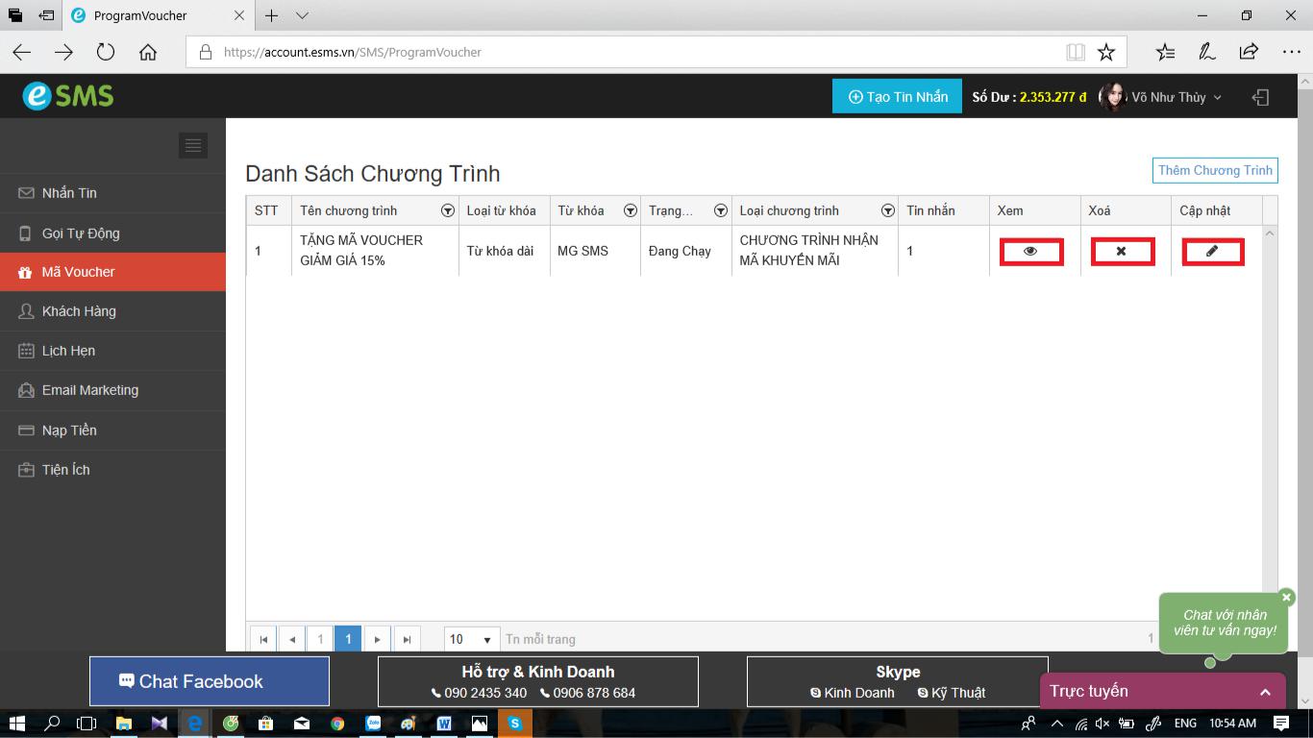Sort by the STT column header

click(266, 210)
